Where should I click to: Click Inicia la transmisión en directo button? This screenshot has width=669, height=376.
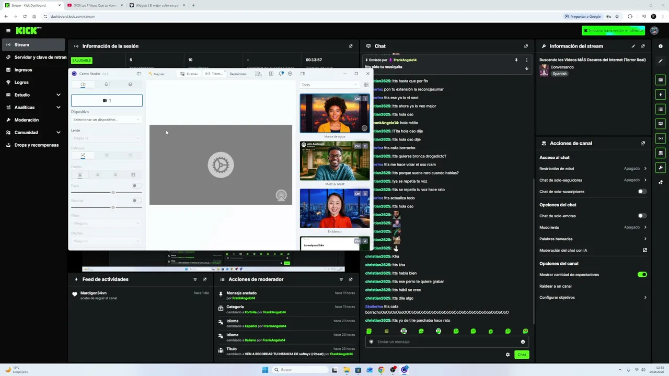tap(613, 31)
